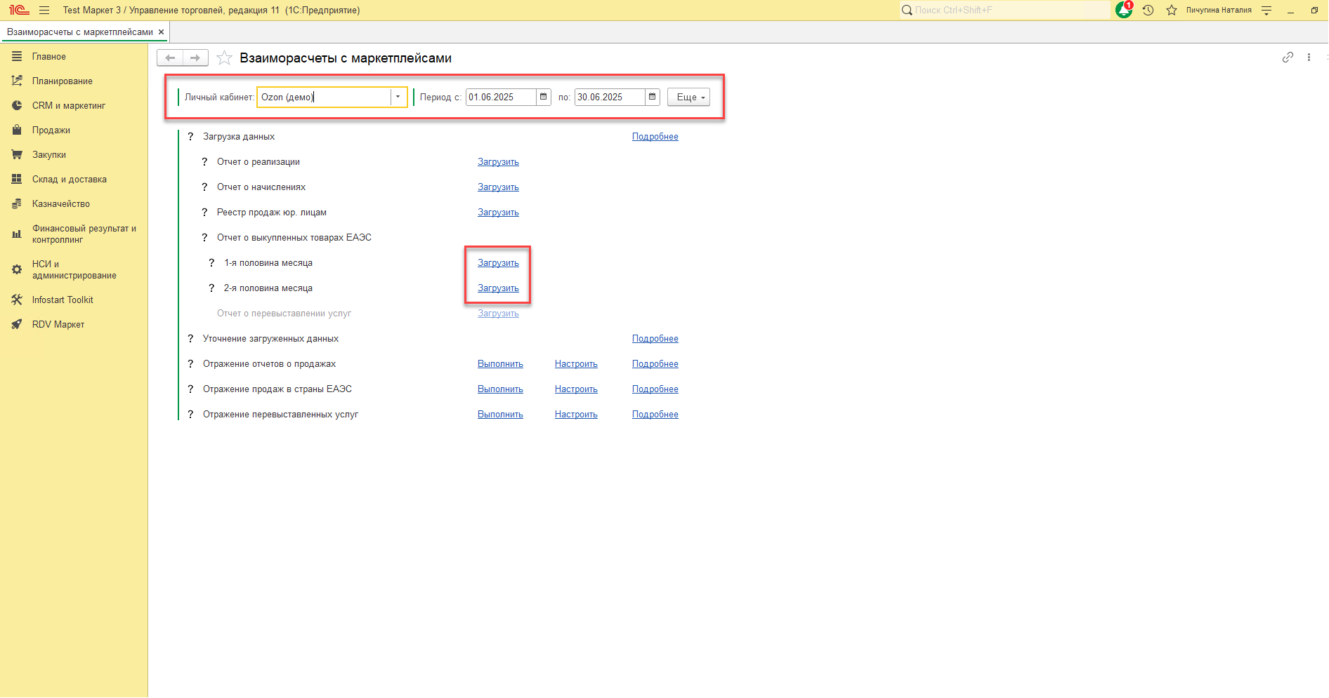1329x698 pixels.
Task: Open calendar for period start date
Action: 544,98
